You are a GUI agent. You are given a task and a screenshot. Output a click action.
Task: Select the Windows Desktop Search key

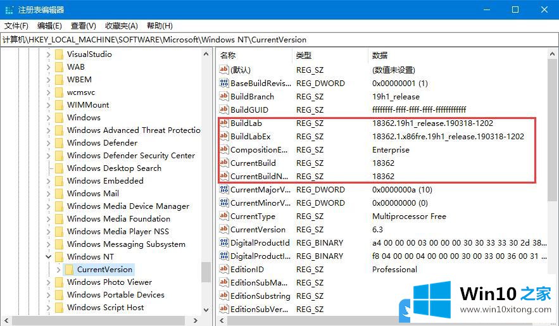point(114,168)
